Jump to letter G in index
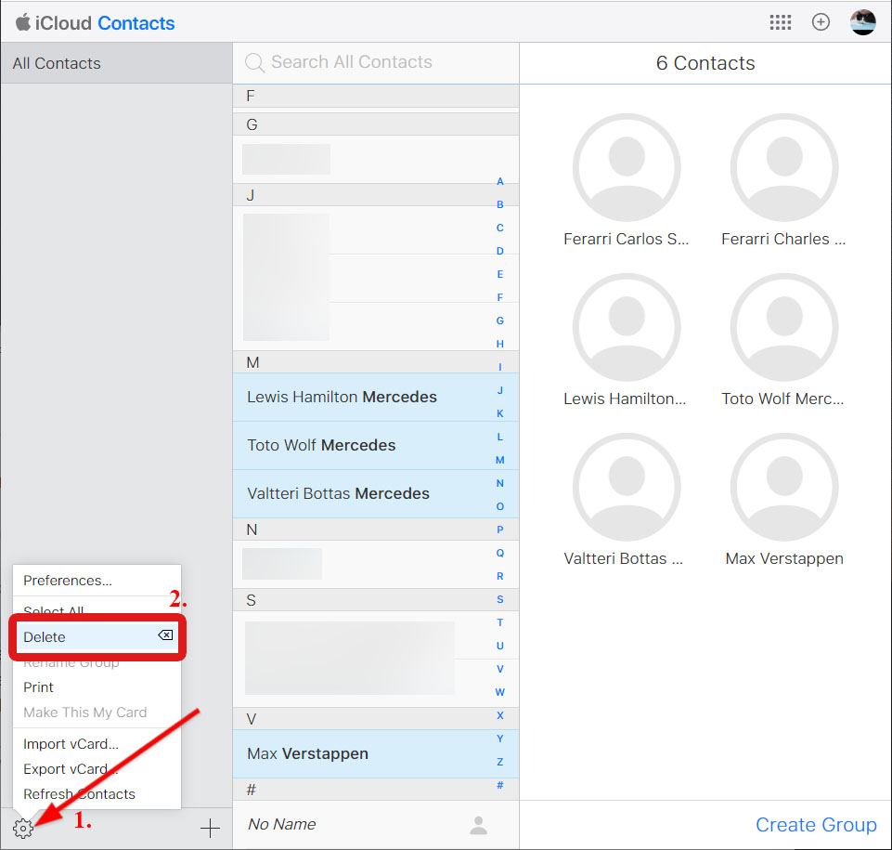Image resolution: width=892 pixels, height=850 pixels. (500, 320)
